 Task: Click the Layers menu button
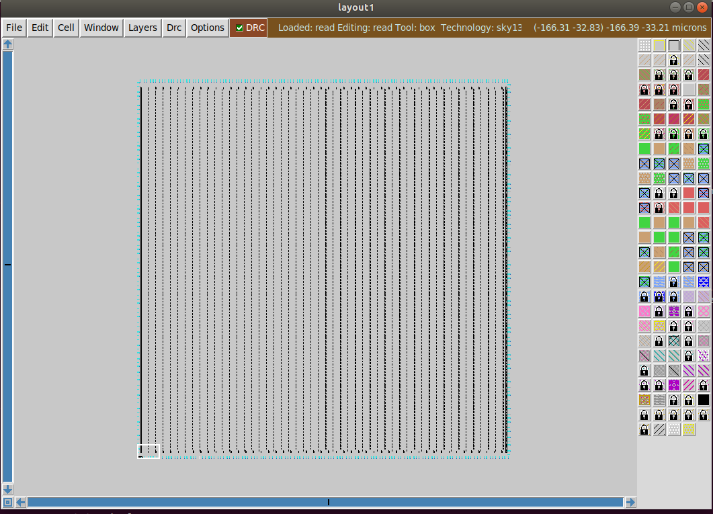pyautogui.click(x=142, y=28)
